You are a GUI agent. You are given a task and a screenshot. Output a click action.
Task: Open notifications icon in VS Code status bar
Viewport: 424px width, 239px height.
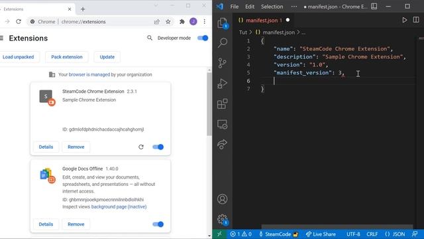(415, 234)
